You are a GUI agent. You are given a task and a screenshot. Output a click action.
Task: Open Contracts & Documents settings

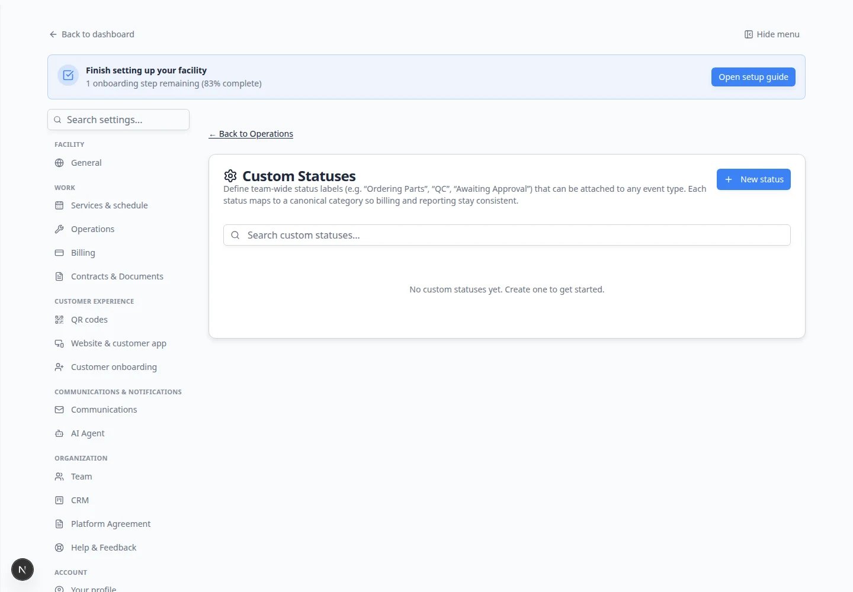click(x=118, y=276)
